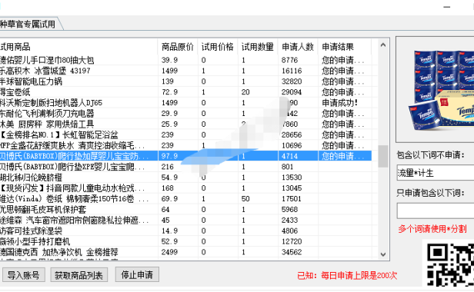Image resolution: width=474 pixels, height=292 pixels.
Task: Click applicant count 17501
Action: click(292, 199)
